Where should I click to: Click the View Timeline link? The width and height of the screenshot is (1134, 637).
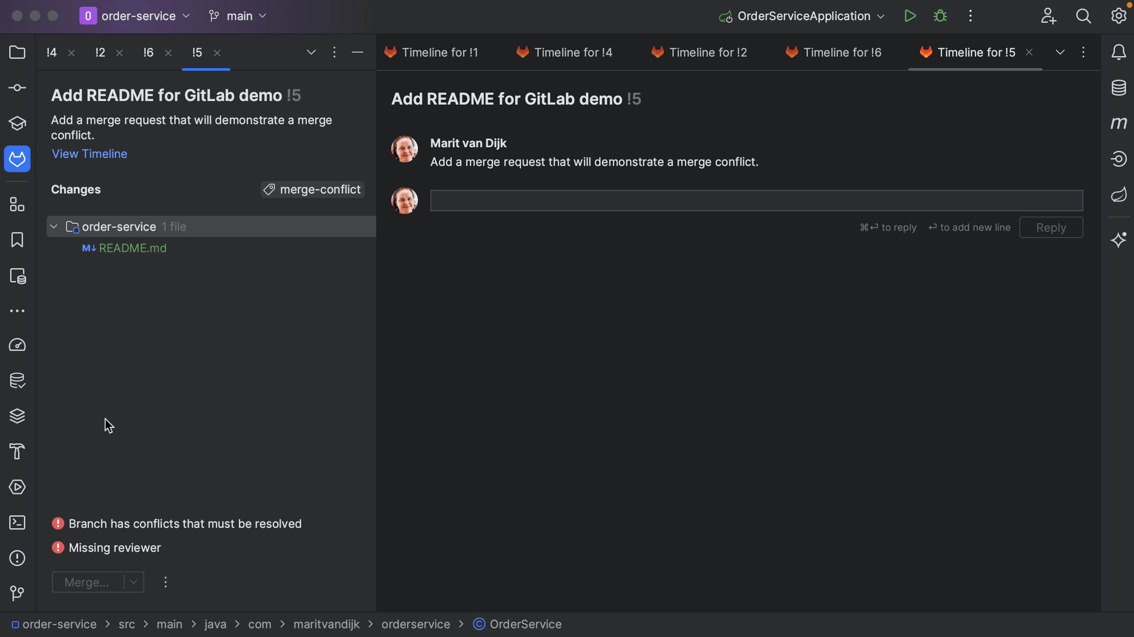click(89, 154)
